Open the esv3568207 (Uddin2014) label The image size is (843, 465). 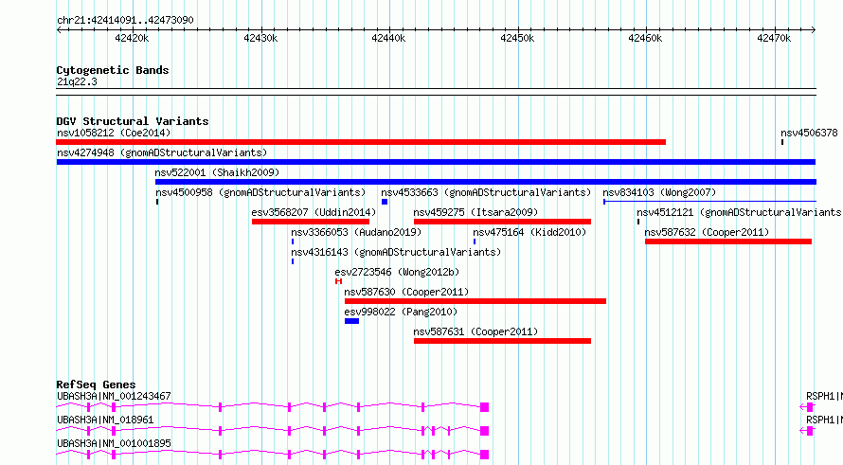pyautogui.click(x=314, y=212)
